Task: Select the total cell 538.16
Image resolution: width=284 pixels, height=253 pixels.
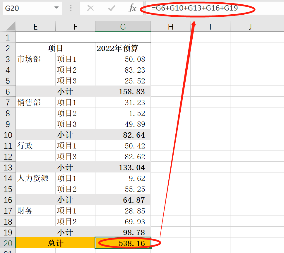Action: tap(123, 243)
